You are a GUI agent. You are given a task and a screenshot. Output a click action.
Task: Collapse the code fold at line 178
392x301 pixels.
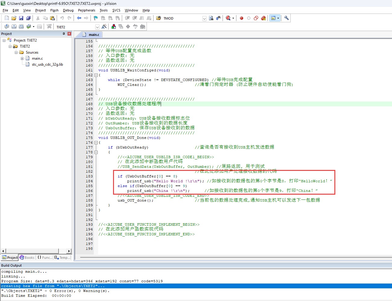coord(96,152)
